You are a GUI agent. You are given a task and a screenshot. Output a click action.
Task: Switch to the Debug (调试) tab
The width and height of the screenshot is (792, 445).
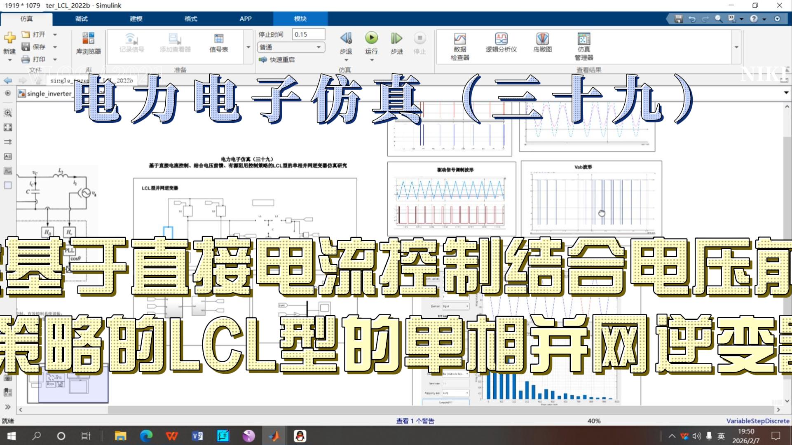(x=81, y=19)
